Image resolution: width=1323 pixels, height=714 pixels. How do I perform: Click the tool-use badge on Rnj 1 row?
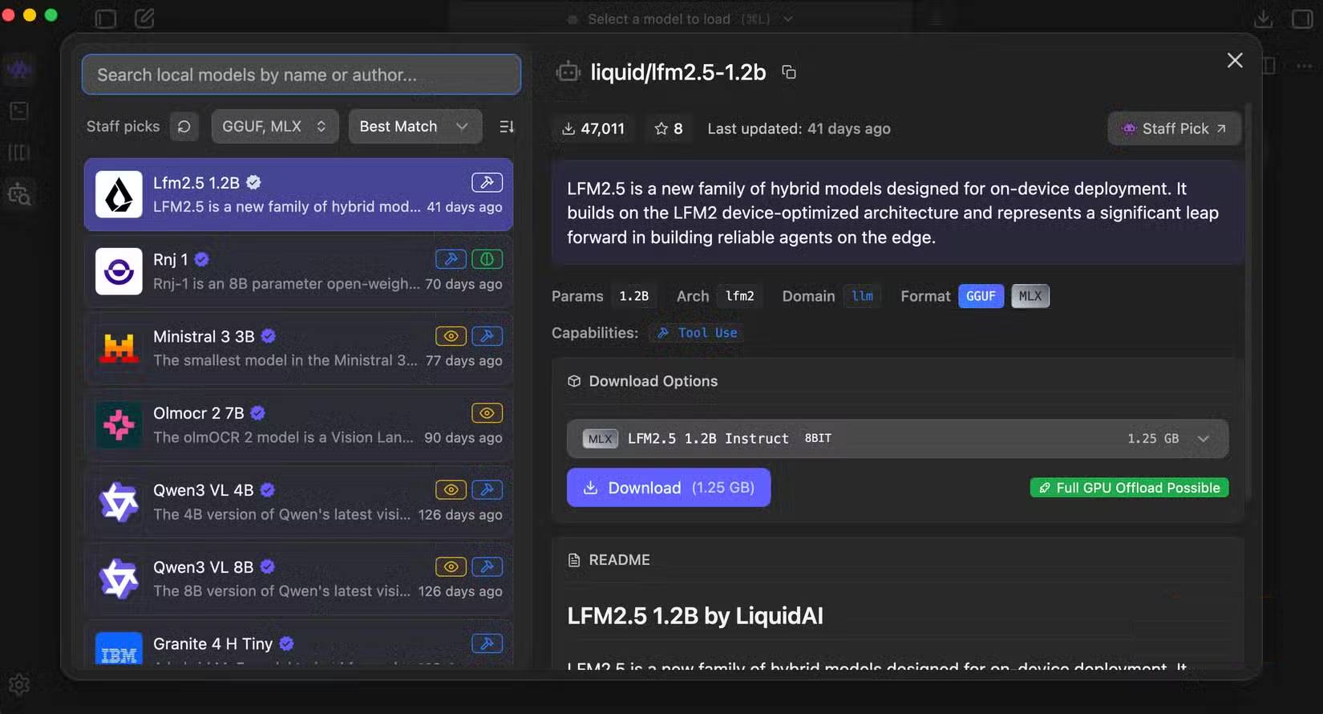pyautogui.click(x=451, y=259)
